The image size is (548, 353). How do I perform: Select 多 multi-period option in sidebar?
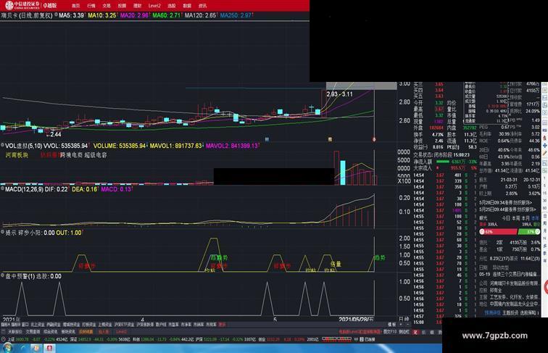point(544,246)
